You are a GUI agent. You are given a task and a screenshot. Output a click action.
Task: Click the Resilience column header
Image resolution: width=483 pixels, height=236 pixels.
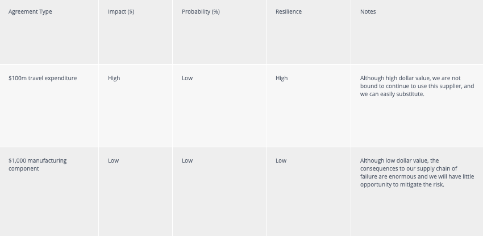click(x=289, y=12)
